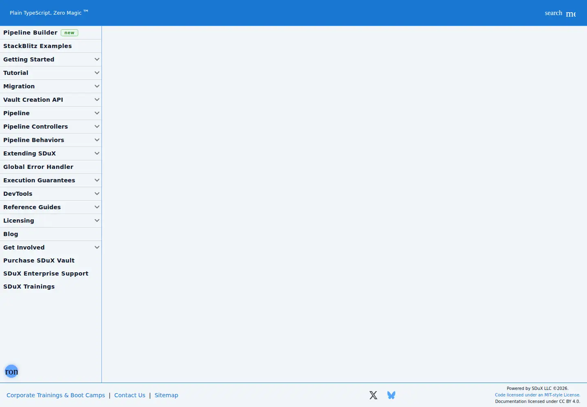
Task: Follow the Contact Us footer link
Action: (130, 395)
